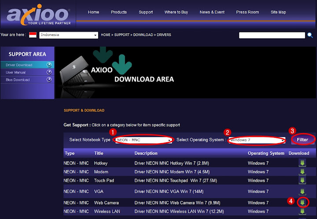This screenshot has width=317, height=219.
Task: Download the Modem driver
Action: (x=302, y=172)
